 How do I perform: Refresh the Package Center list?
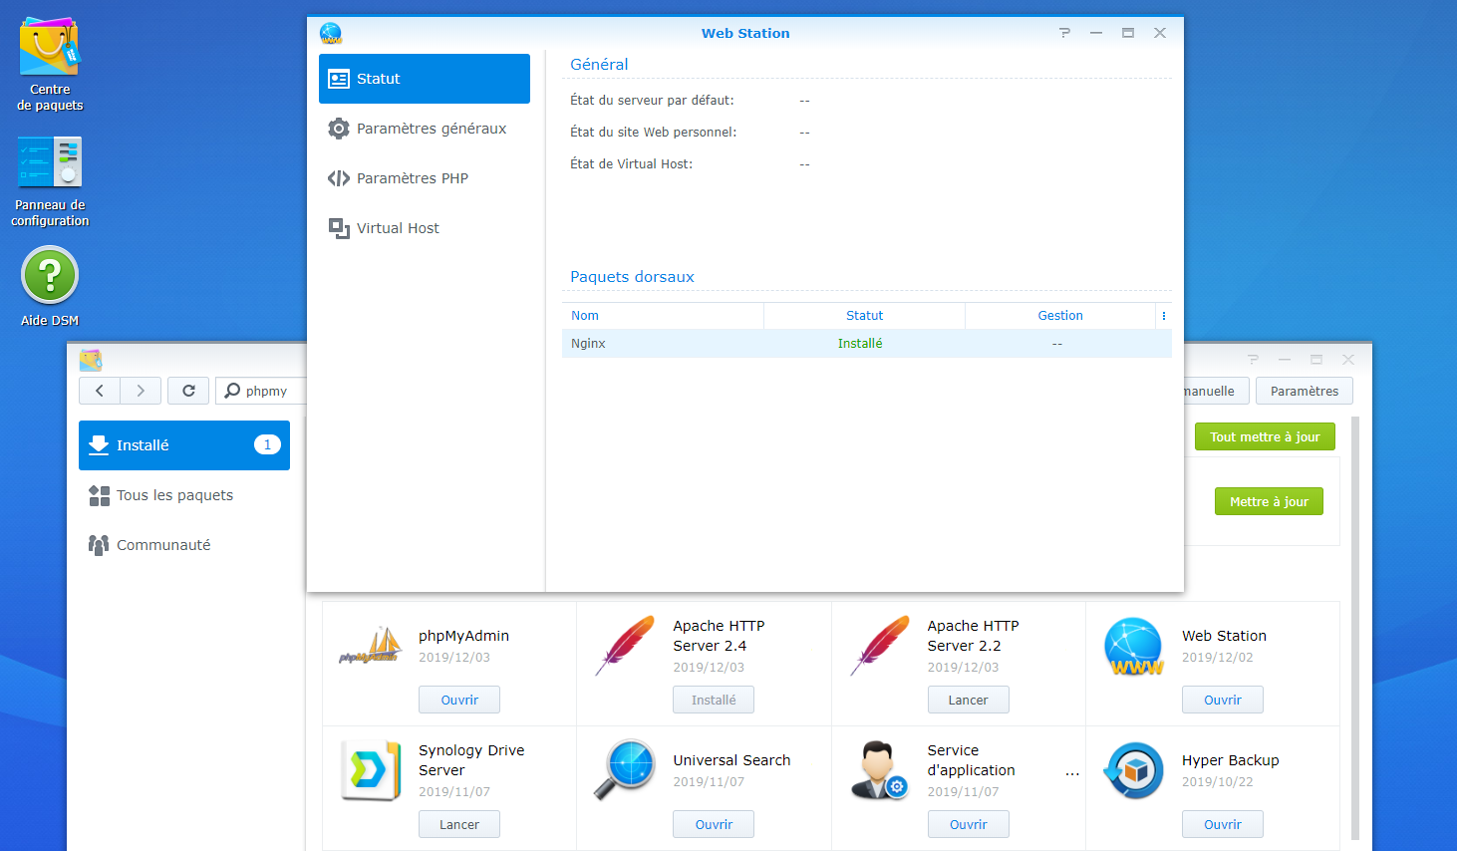coord(188,391)
